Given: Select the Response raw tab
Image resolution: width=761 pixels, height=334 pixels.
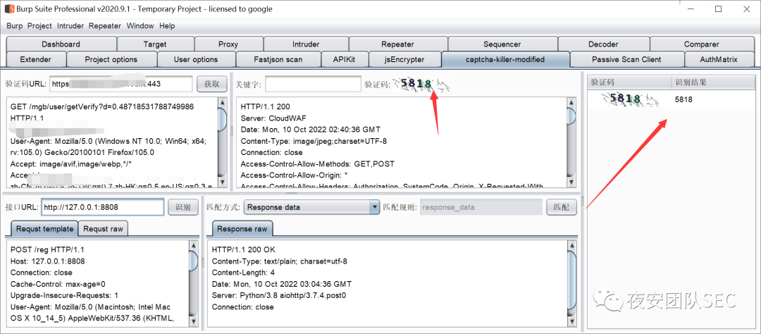Looking at the screenshot, I should pyautogui.click(x=242, y=228).
